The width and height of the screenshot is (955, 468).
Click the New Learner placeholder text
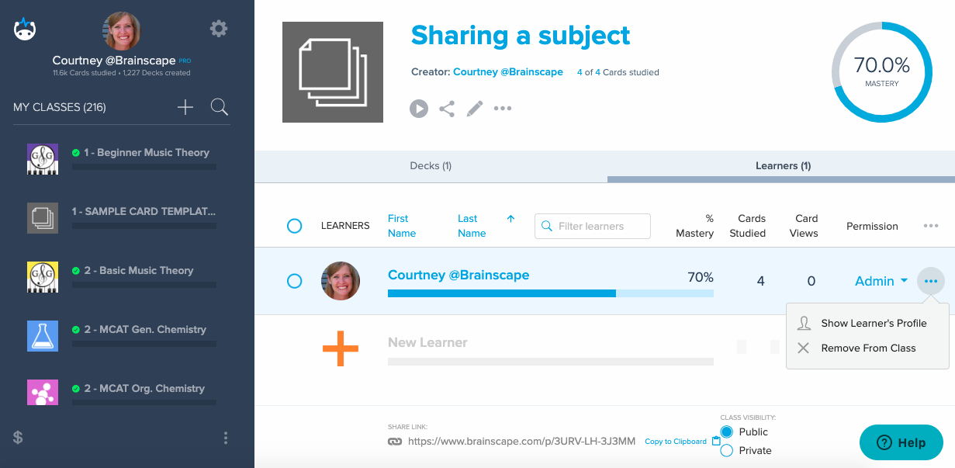pos(427,342)
